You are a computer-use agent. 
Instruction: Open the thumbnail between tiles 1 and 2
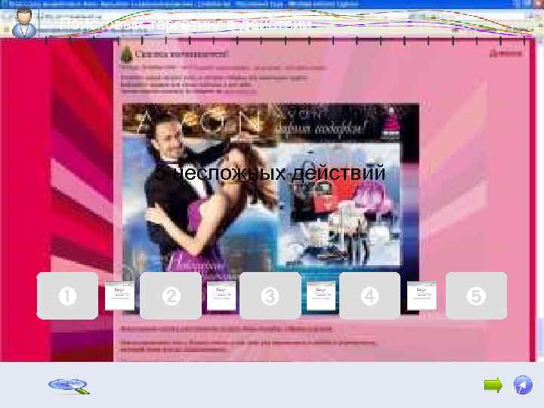click(119, 296)
